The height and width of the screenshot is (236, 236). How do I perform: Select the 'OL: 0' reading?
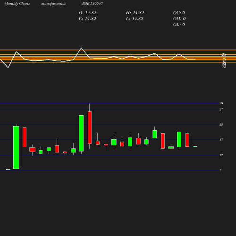pyautogui.click(x=179, y=25)
